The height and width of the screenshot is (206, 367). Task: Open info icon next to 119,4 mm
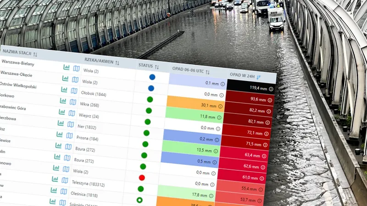pyautogui.click(x=271, y=89)
